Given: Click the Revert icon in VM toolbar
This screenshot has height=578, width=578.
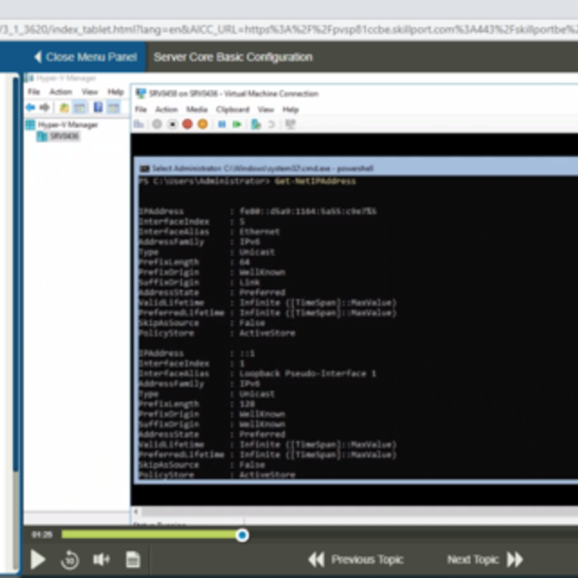Looking at the screenshot, I should [x=272, y=124].
